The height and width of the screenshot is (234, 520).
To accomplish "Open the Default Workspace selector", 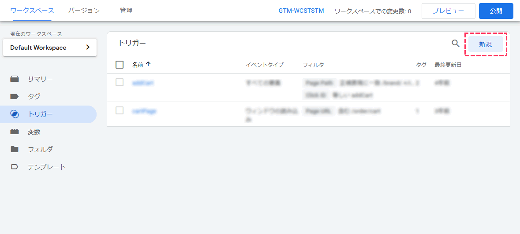I will click(50, 48).
